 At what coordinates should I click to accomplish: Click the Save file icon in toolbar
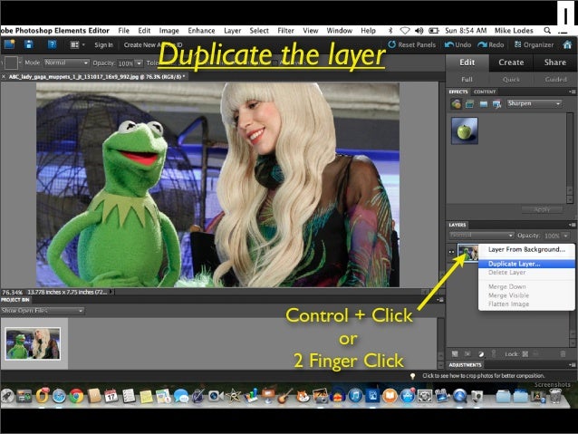(29, 44)
